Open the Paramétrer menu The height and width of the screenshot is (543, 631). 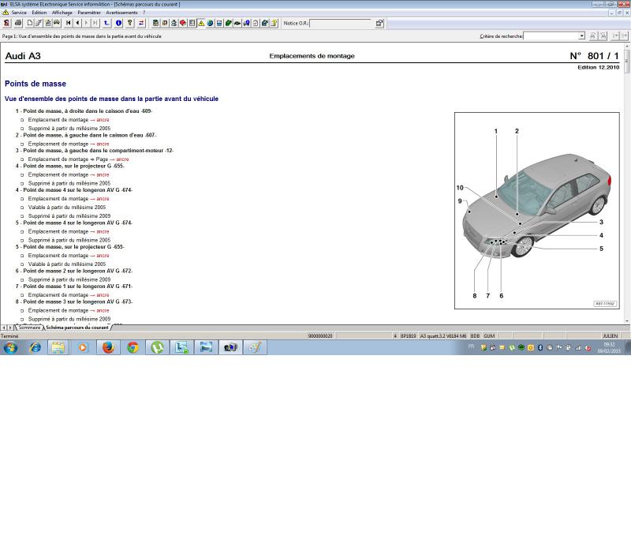click(x=89, y=13)
